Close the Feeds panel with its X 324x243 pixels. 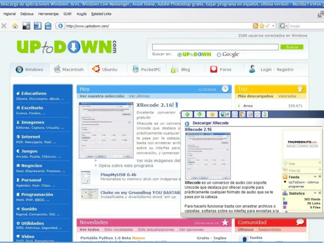(320, 177)
